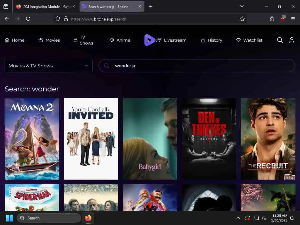Open the Moana 2 poster
The width and height of the screenshot is (300, 225).
click(32, 139)
